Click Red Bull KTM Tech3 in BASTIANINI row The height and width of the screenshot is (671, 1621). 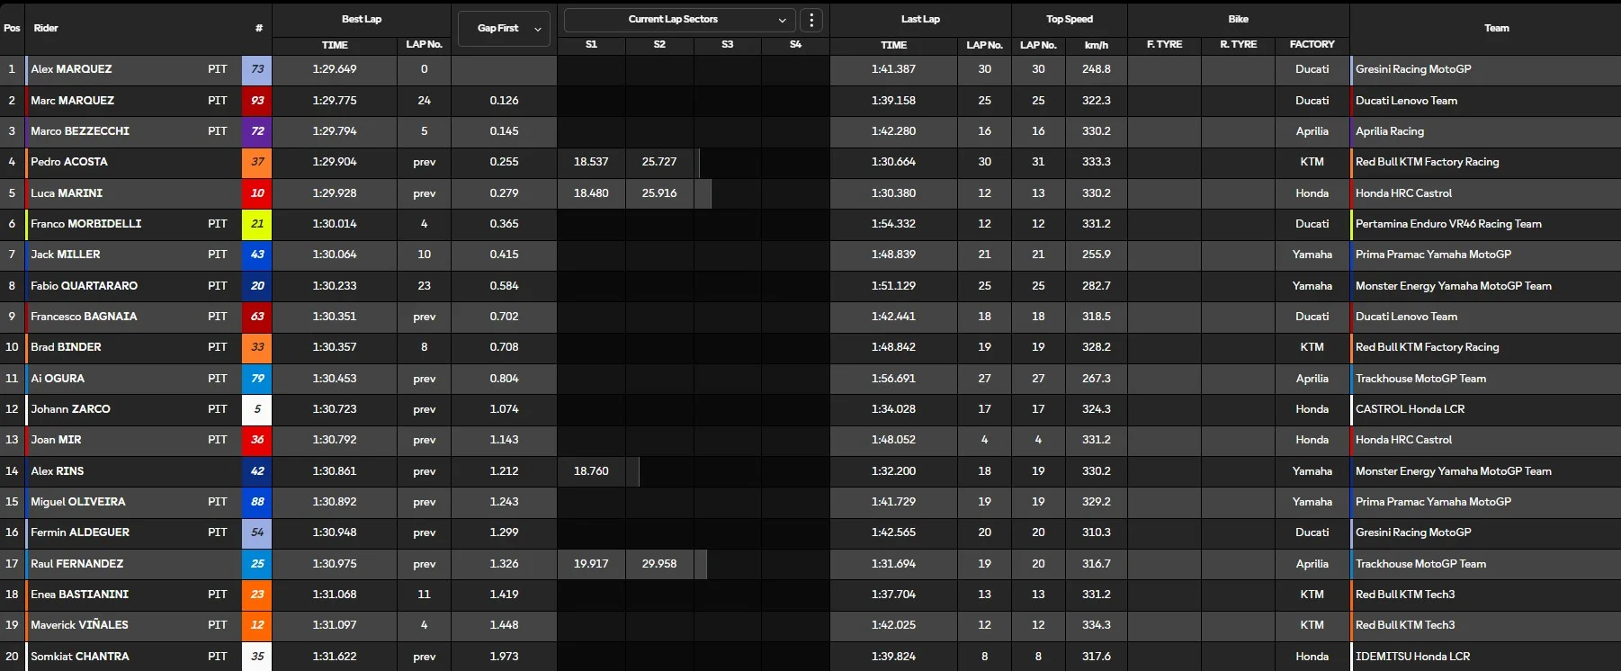click(1405, 595)
